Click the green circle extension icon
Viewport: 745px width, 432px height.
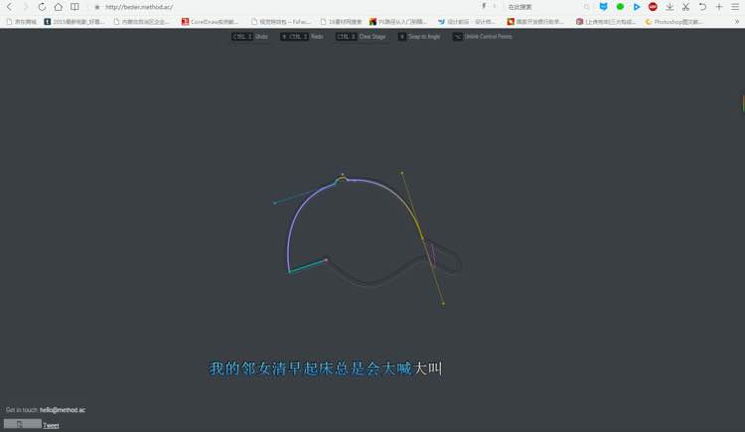coord(620,7)
